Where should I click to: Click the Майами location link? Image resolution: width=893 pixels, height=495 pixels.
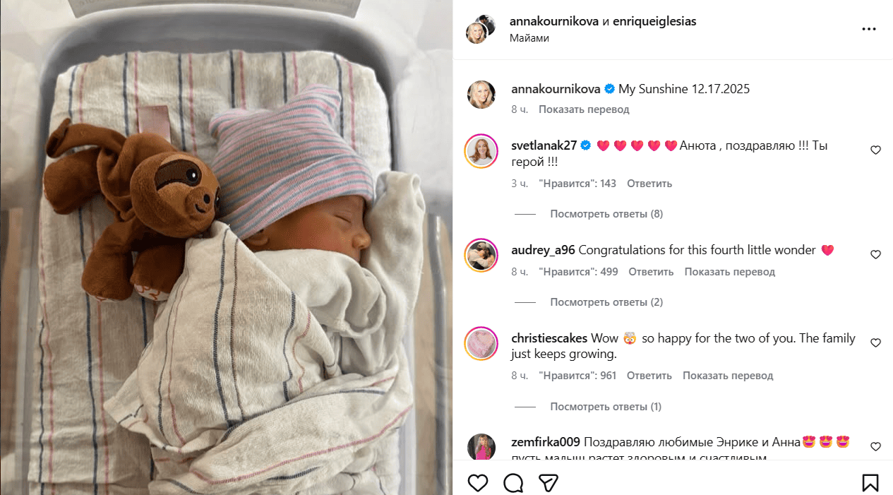point(529,38)
